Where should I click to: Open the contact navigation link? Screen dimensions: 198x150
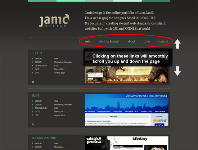[x=163, y=41]
